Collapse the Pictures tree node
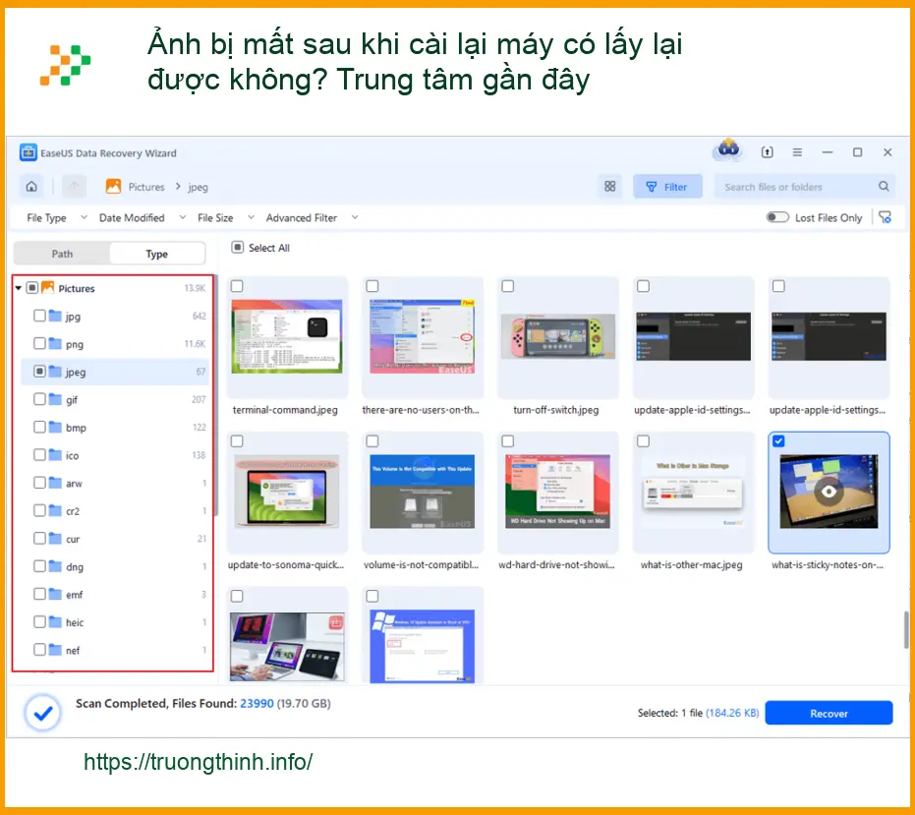Screen dimensions: 915x815 (18, 288)
